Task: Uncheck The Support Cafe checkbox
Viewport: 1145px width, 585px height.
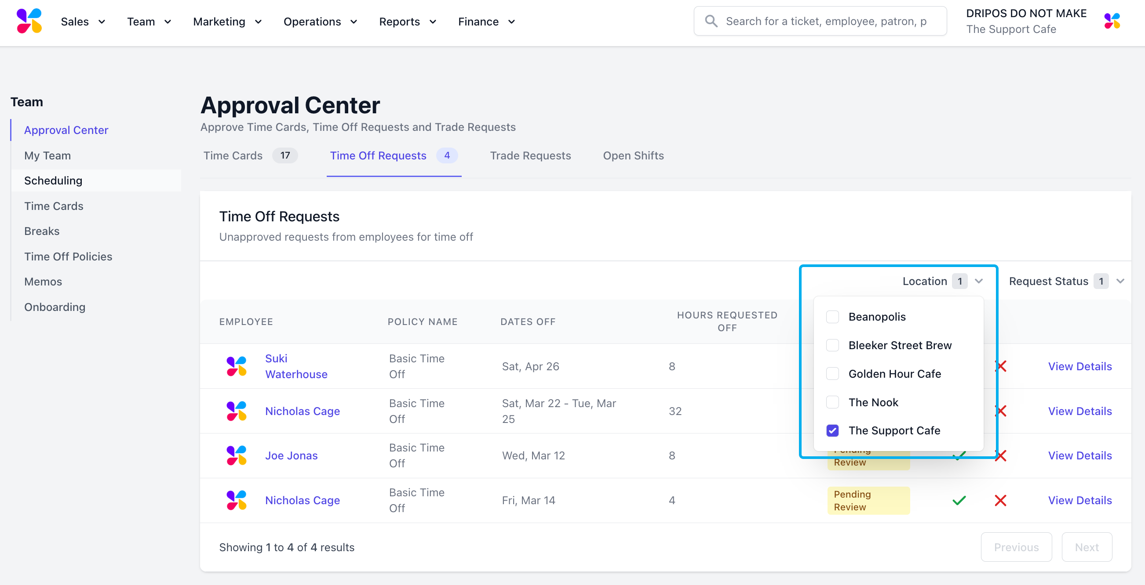Action: (x=832, y=430)
